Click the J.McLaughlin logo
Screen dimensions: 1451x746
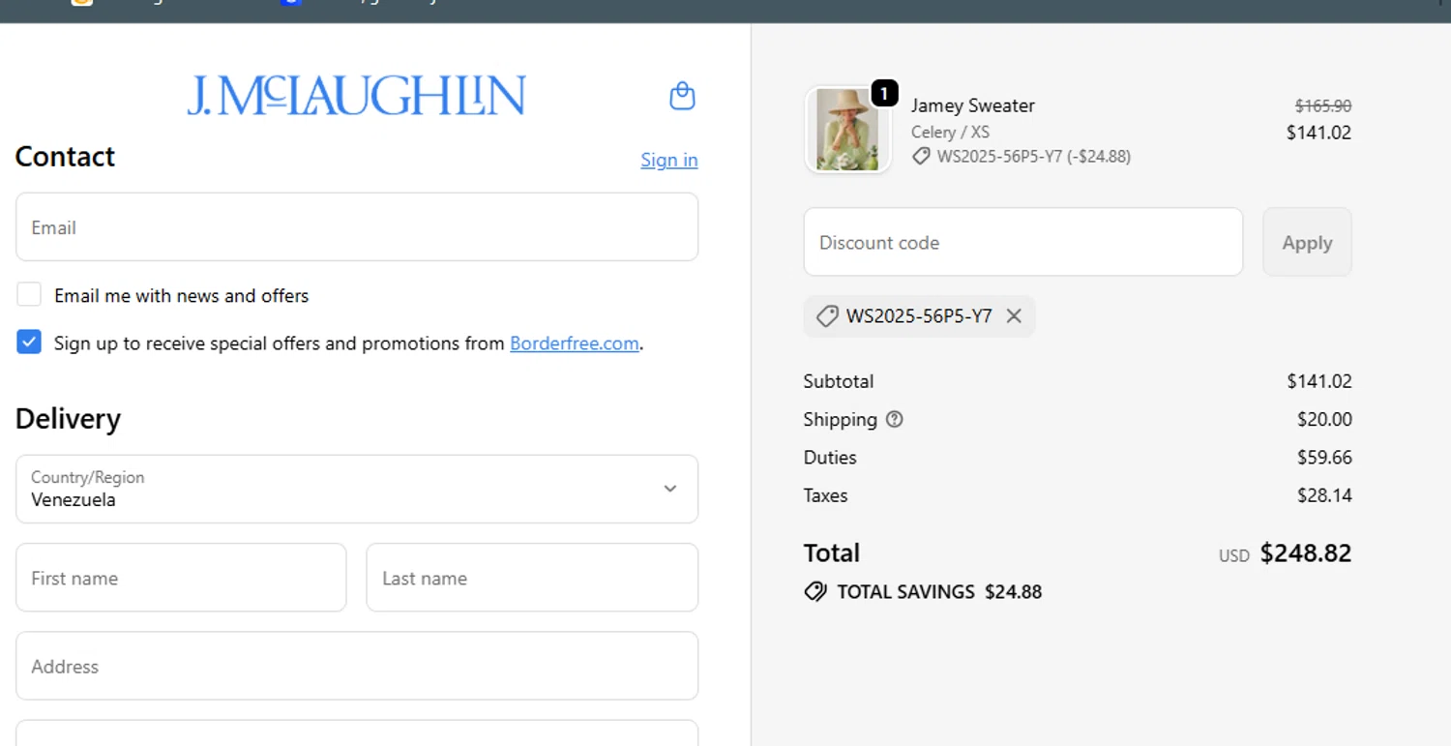click(356, 96)
